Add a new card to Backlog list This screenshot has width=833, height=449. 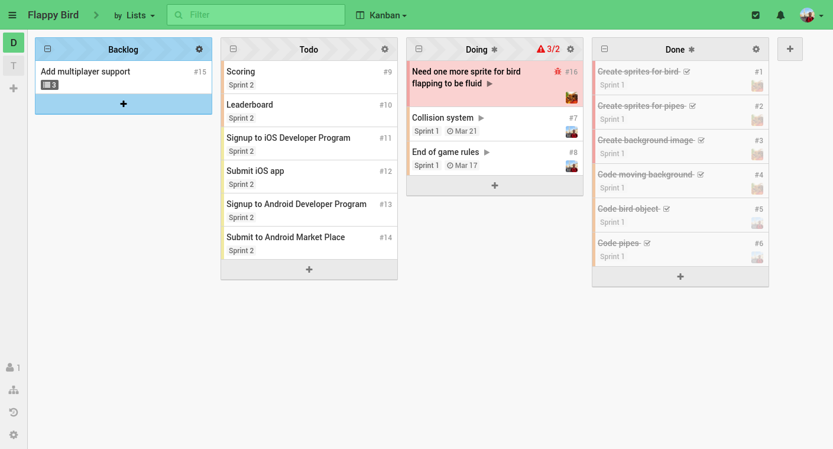tap(124, 104)
